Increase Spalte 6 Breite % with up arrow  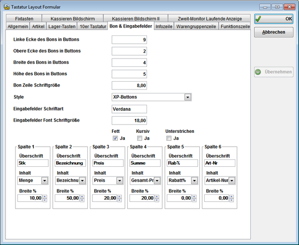pyautogui.click(x=231, y=196)
